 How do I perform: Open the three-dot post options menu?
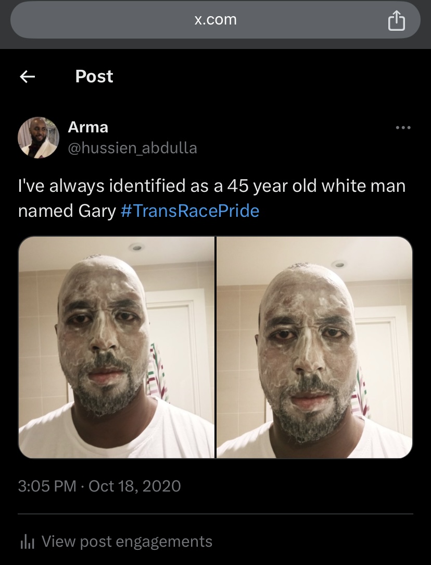pos(403,128)
